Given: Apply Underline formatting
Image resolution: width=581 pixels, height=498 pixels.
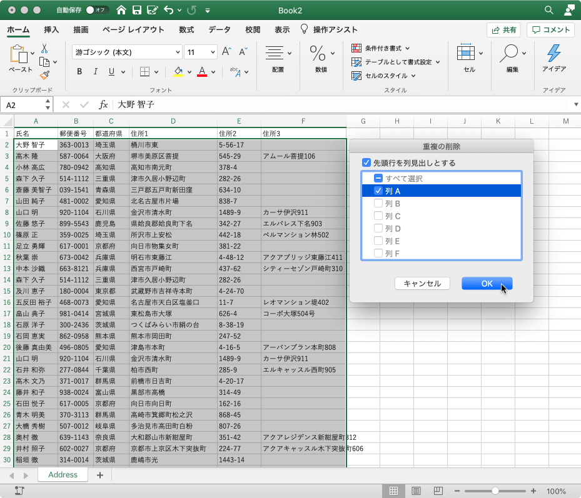Looking at the screenshot, I should [111, 71].
